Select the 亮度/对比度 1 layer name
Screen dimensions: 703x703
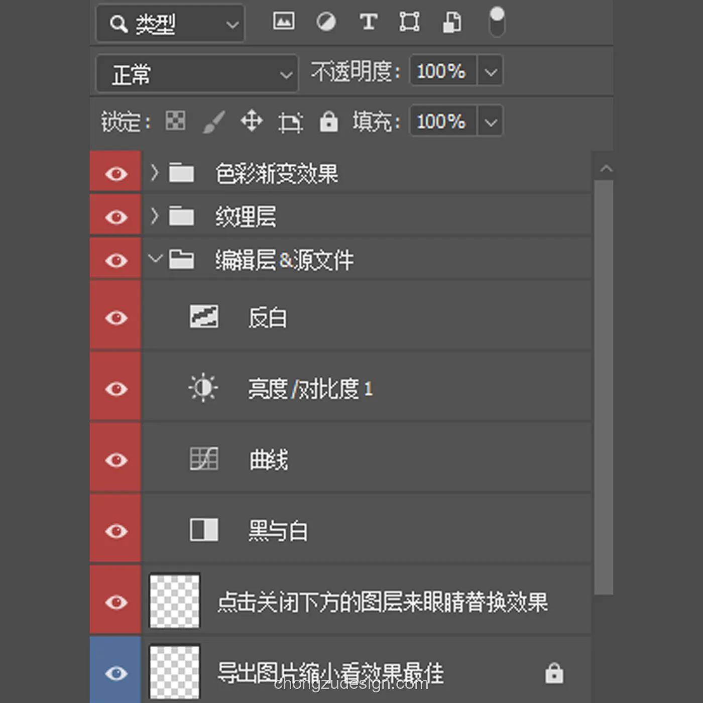click(311, 389)
